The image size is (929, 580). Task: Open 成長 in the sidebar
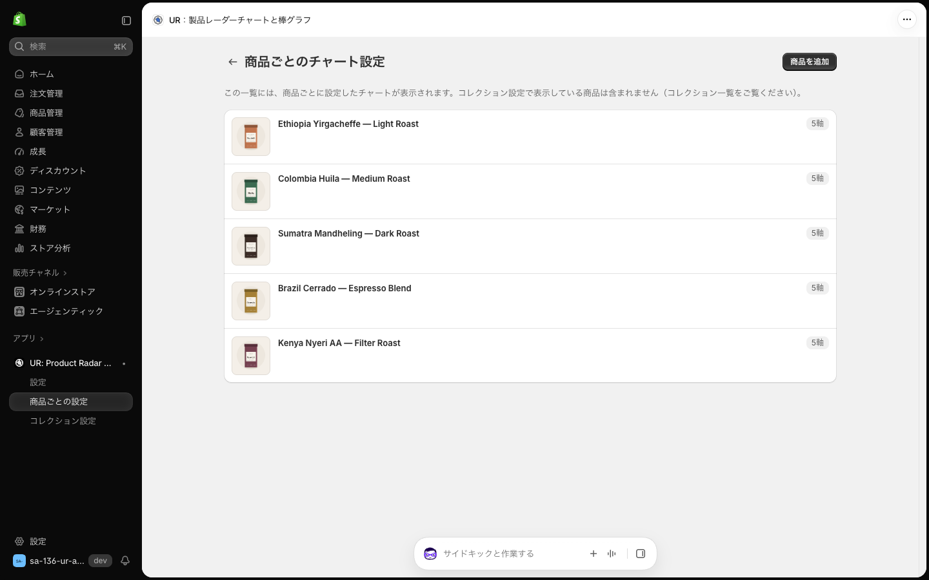coord(71,151)
